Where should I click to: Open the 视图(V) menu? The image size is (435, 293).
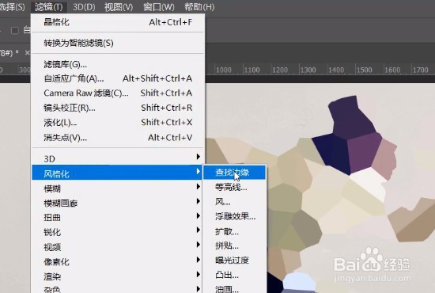click(x=119, y=7)
